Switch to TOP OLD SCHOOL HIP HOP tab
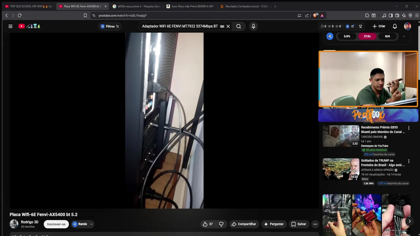 pos(29,6)
